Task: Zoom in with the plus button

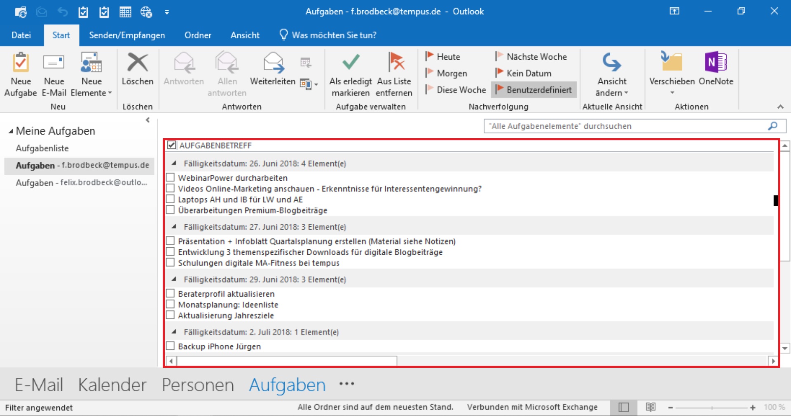Action: 753,407
